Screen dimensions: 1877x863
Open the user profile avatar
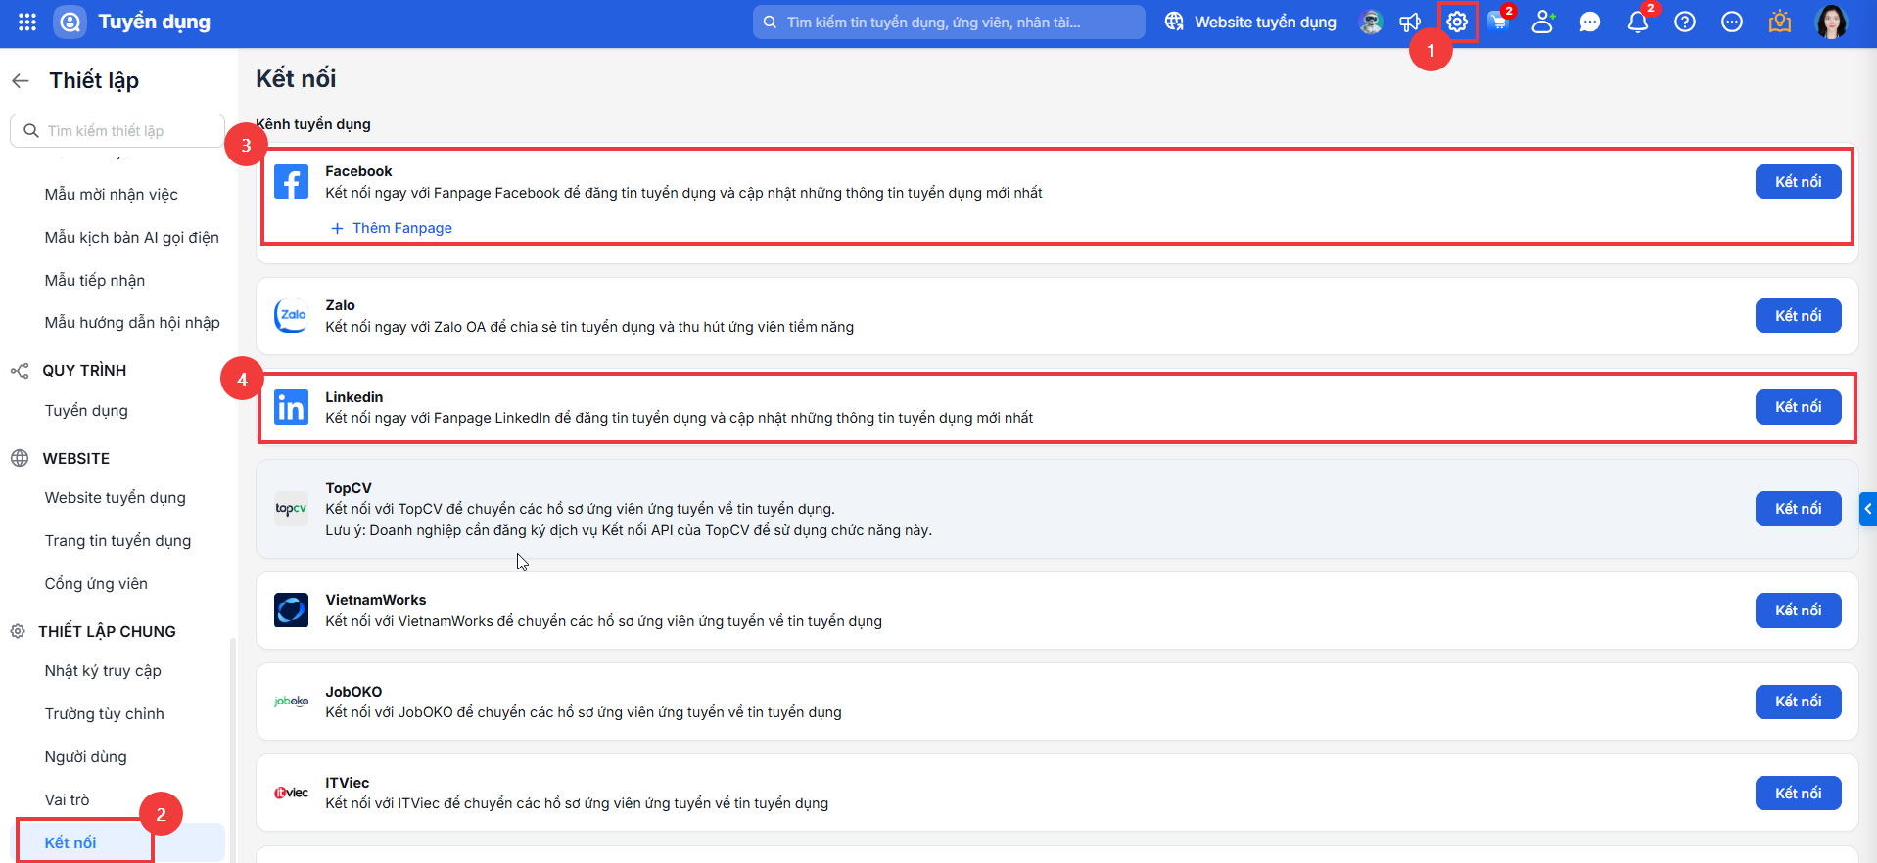point(1831,22)
